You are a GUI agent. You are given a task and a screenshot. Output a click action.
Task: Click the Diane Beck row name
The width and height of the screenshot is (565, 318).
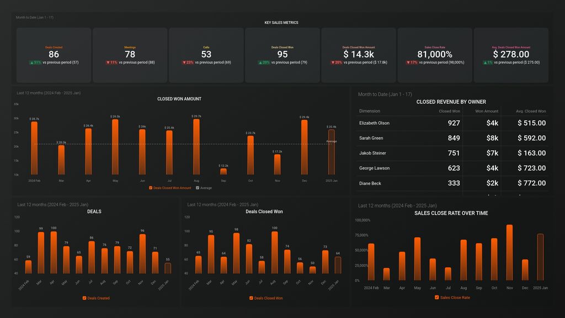point(370,183)
